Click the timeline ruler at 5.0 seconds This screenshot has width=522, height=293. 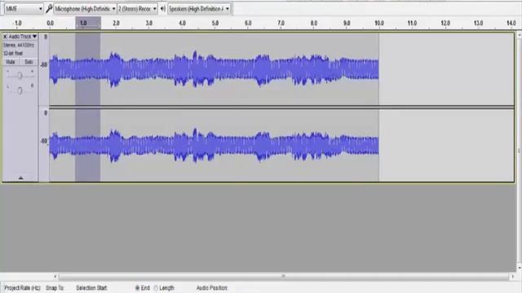coord(215,24)
